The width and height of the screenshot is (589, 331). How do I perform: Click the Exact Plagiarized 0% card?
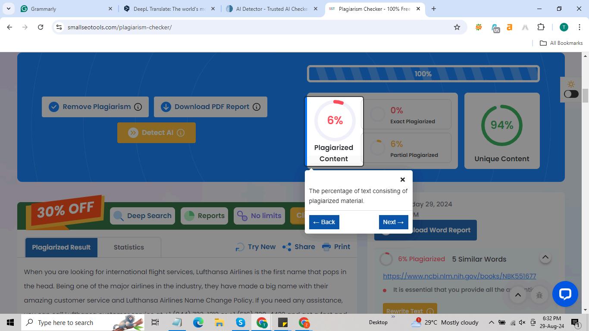[406, 114]
